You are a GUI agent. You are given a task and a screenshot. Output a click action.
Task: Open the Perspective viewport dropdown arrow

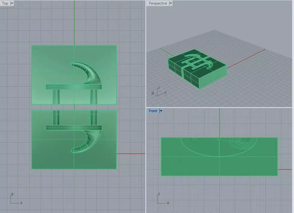(x=171, y=3)
